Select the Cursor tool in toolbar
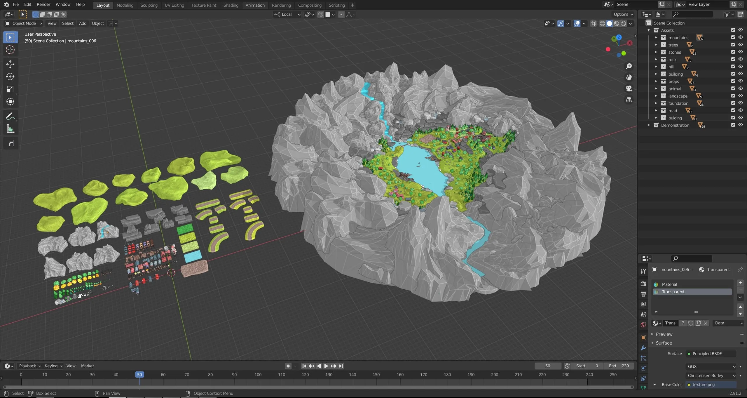 coord(10,50)
